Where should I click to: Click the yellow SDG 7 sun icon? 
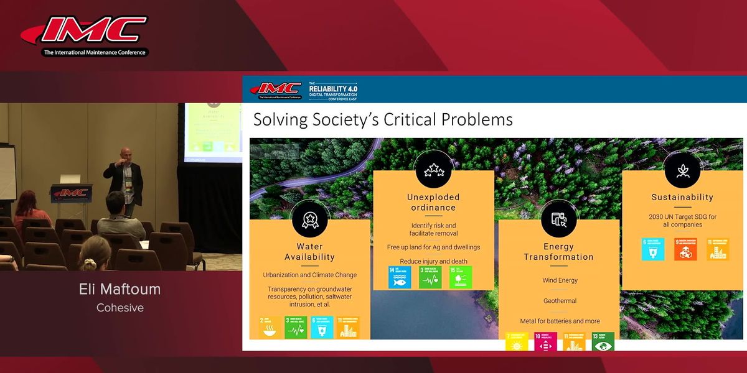[x=517, y=342]
